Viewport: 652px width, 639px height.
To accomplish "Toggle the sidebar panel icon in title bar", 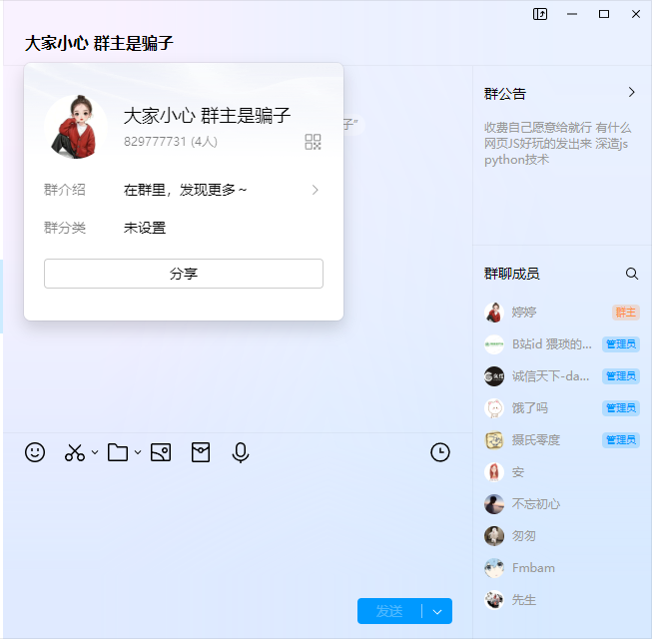I will point(540,14).
